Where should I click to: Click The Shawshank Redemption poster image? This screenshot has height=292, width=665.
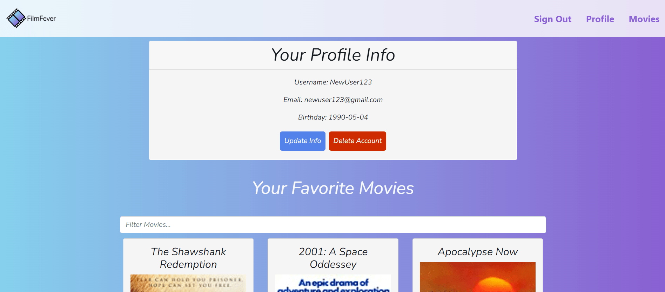[x=188, y=283]
